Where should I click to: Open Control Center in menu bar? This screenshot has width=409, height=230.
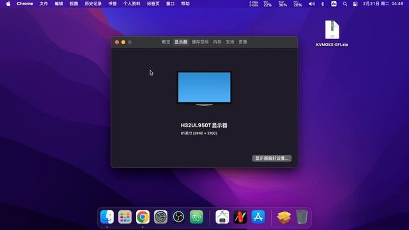tap(355, 4)
